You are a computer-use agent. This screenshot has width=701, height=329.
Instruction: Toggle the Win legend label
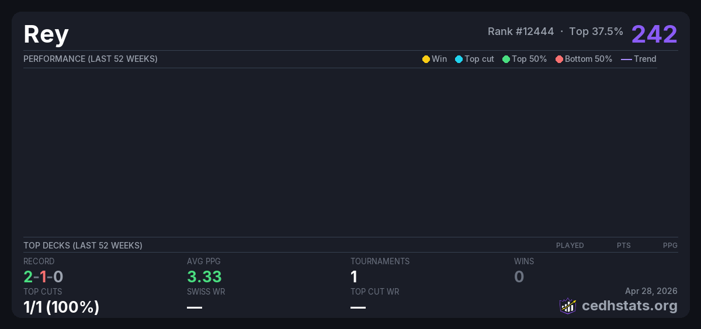pyautogui.click(x=439, y=59)
